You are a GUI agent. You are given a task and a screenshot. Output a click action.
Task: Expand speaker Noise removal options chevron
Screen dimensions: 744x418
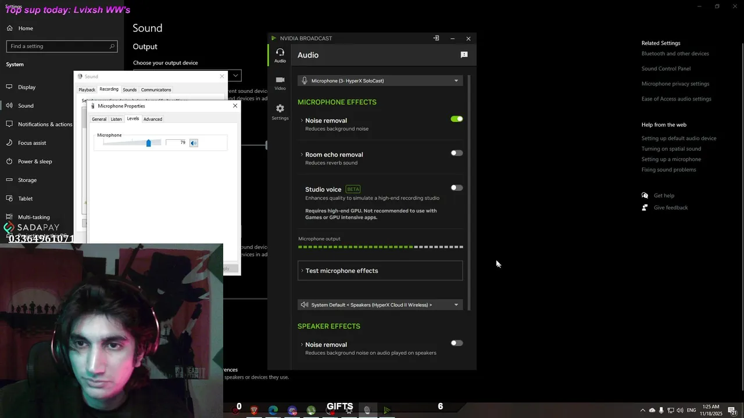coord(302,345)
